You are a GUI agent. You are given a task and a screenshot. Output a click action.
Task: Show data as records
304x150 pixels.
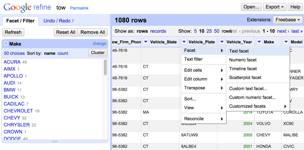click(158, 31)
